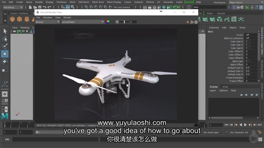
Task: Click the New Scene file icon
Action: pyautogui.click(x=30, y=7)
